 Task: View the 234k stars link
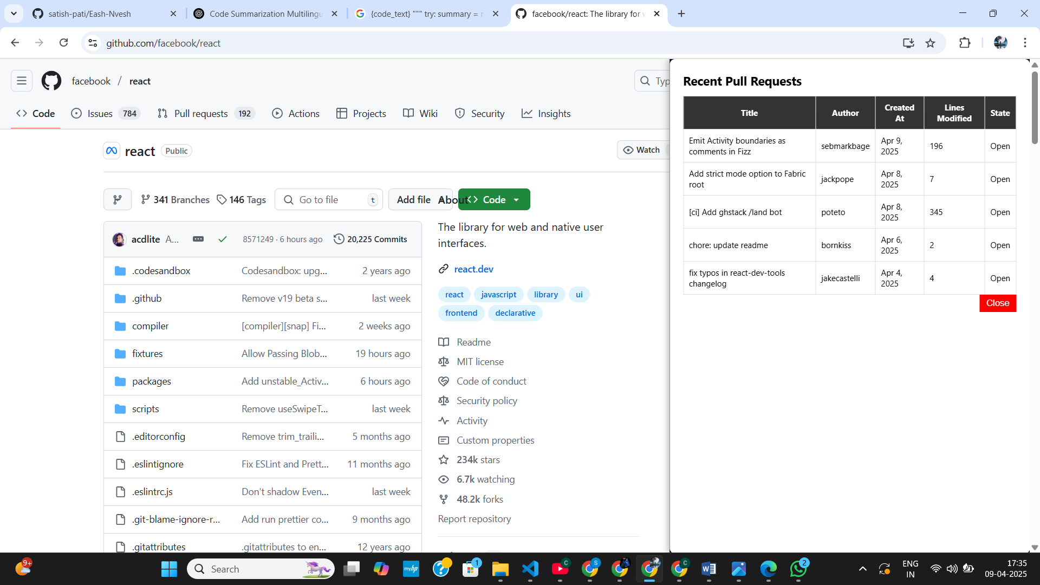pyautogui.click(x=478, y=459)
